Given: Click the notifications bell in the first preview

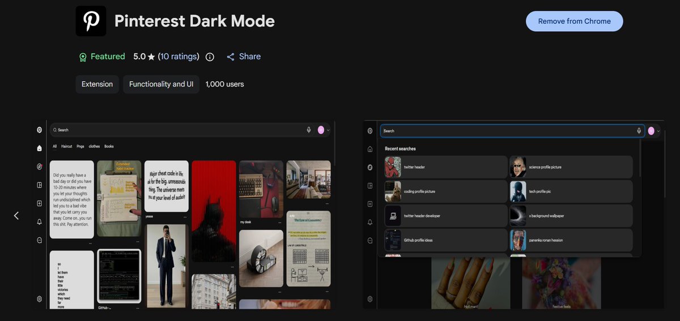Looking at the screenshot, I should 39,222.
